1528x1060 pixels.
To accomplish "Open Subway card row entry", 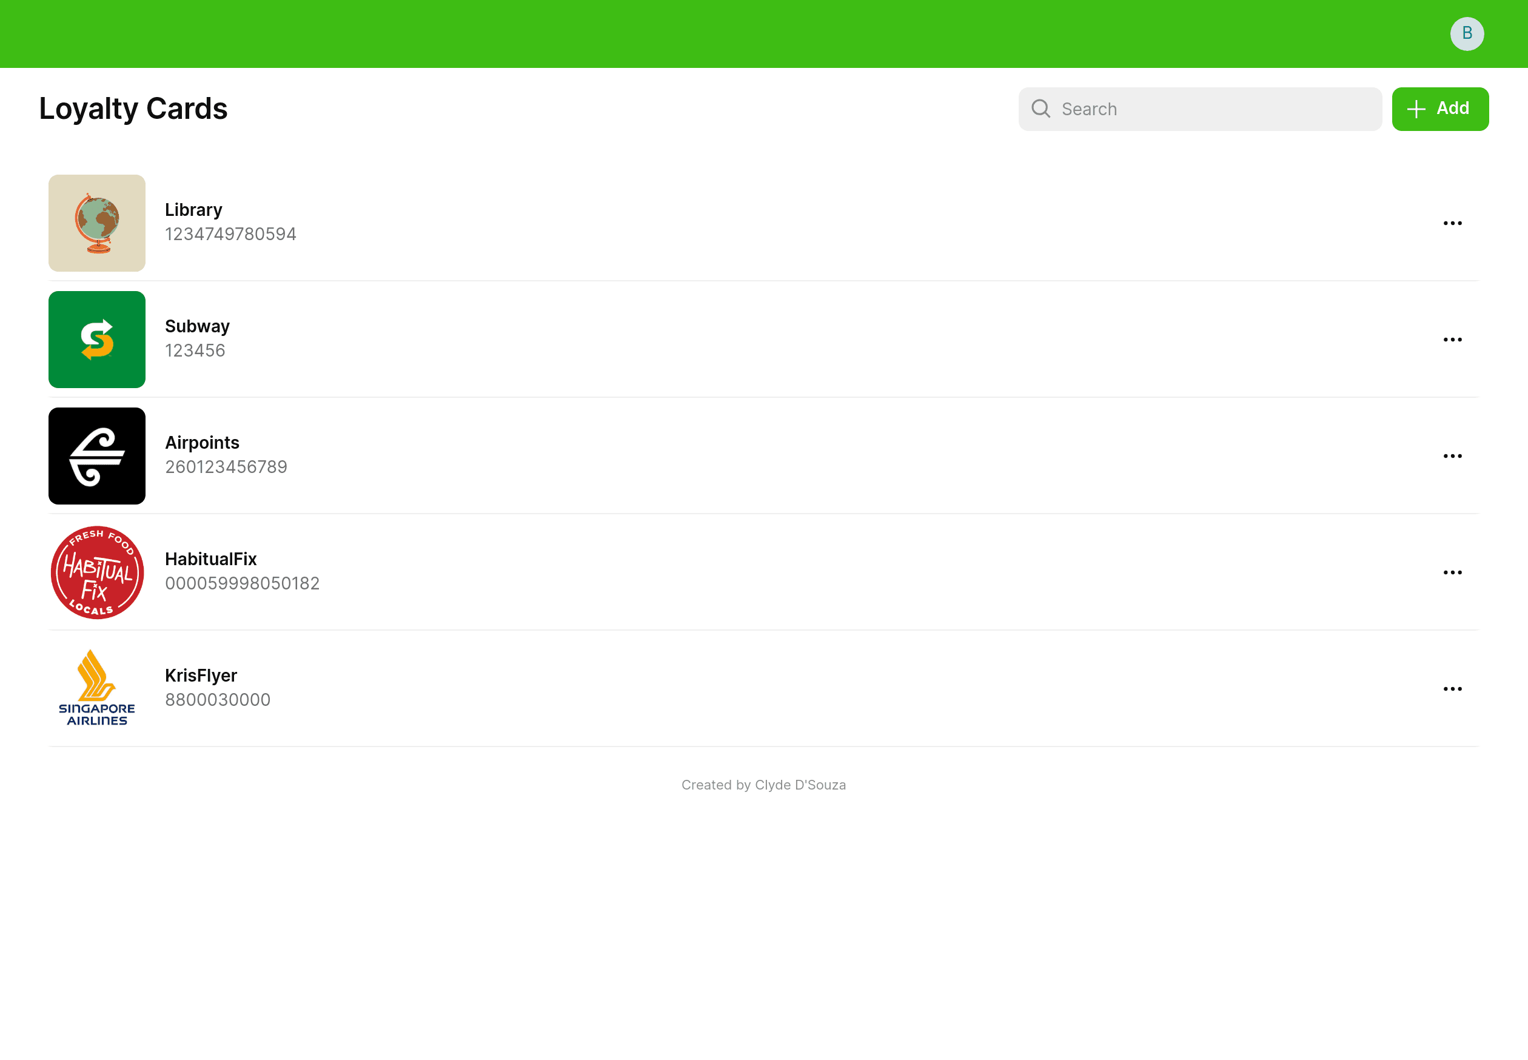I will [763, 339].
